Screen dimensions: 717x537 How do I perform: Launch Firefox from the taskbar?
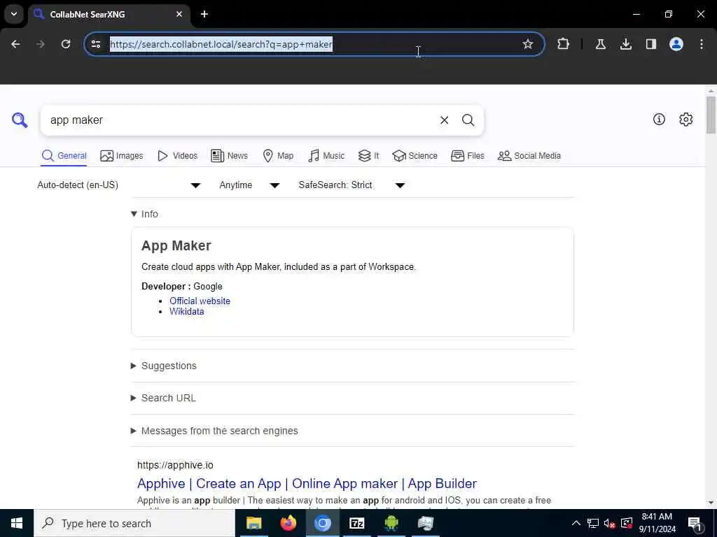pos(288,523)
